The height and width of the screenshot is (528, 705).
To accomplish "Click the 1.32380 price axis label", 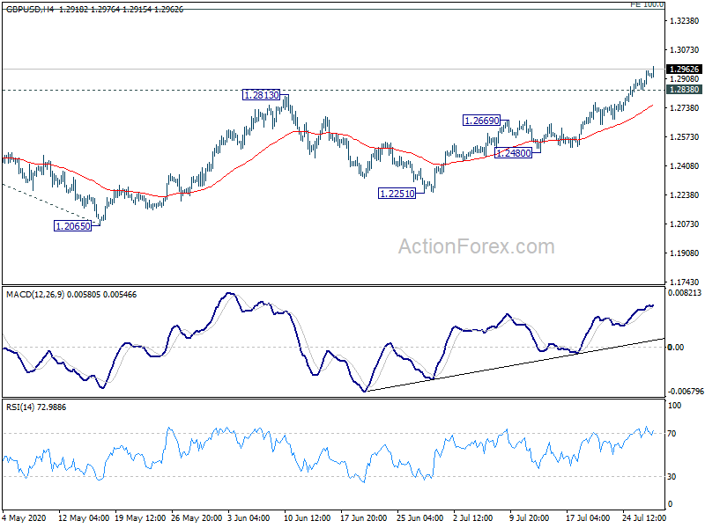I will 685,20.
